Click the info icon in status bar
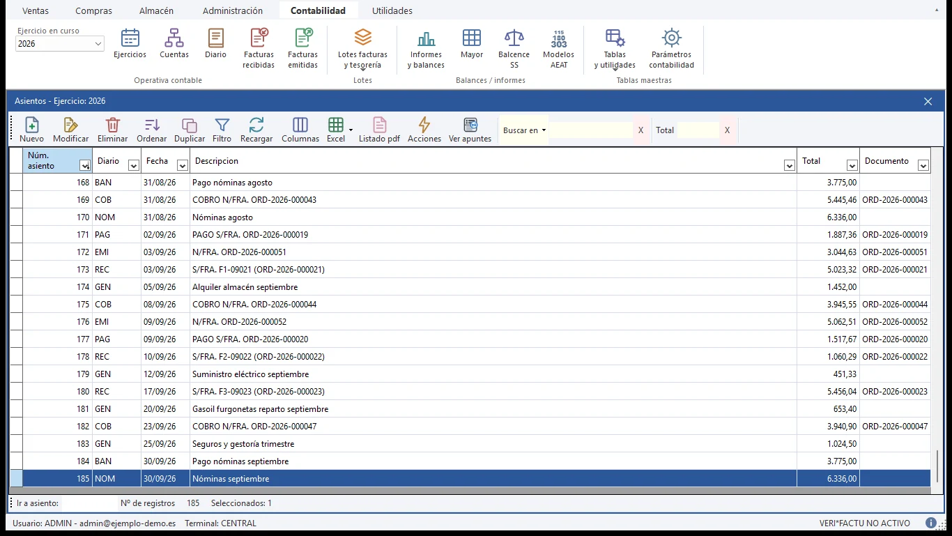Image resolution: width=952 pixels, height=536 pixels. (x=931, y=523)
